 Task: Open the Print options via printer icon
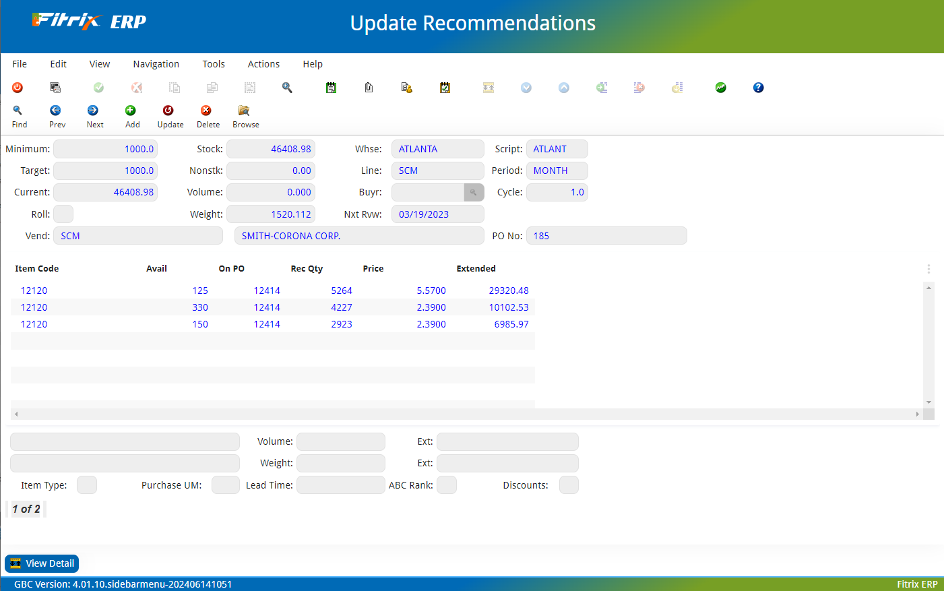coord(55,88)
